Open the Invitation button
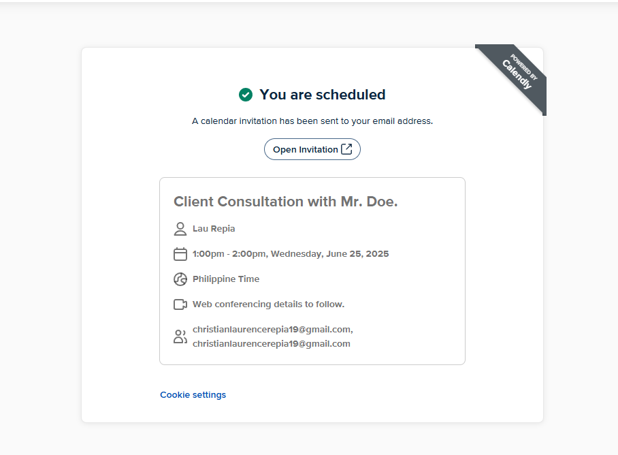618x455 pixels. pyautogui.click(x=312, y=149)
